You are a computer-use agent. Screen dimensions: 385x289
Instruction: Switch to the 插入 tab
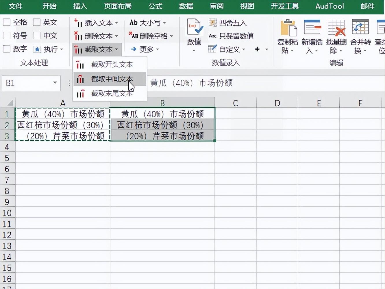click(80, 6)
